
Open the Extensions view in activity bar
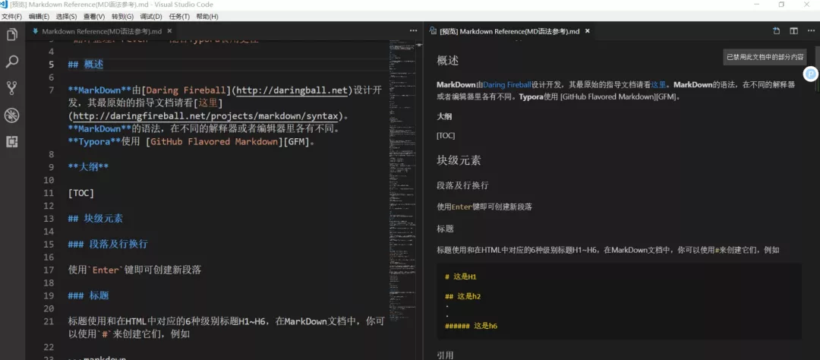point(12,142)
